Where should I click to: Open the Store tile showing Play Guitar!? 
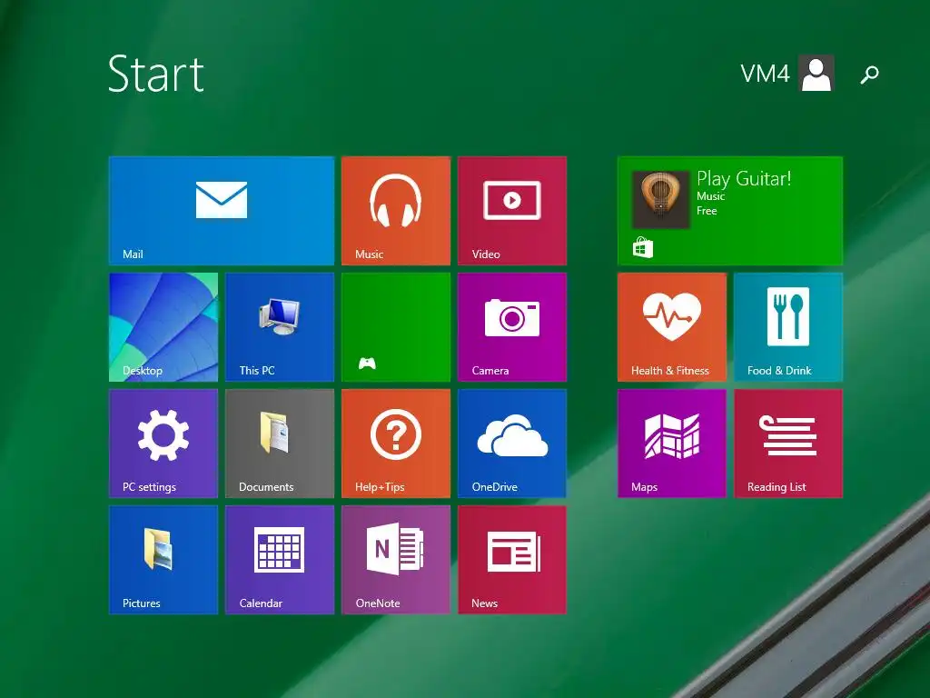[x=729, y=211]
